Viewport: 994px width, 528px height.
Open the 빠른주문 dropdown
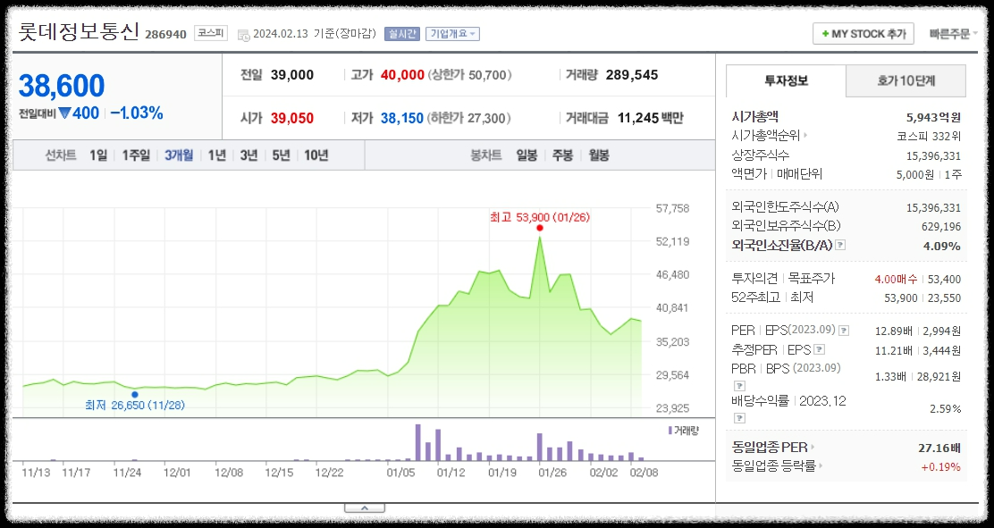pyautogui.click(x=954, y=34)
